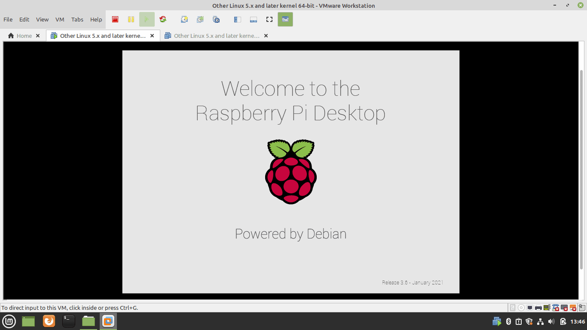Viewport: 587px width, 330px height.
Task: Take a snapshot of this virtual machine
Action: point(184,19)
